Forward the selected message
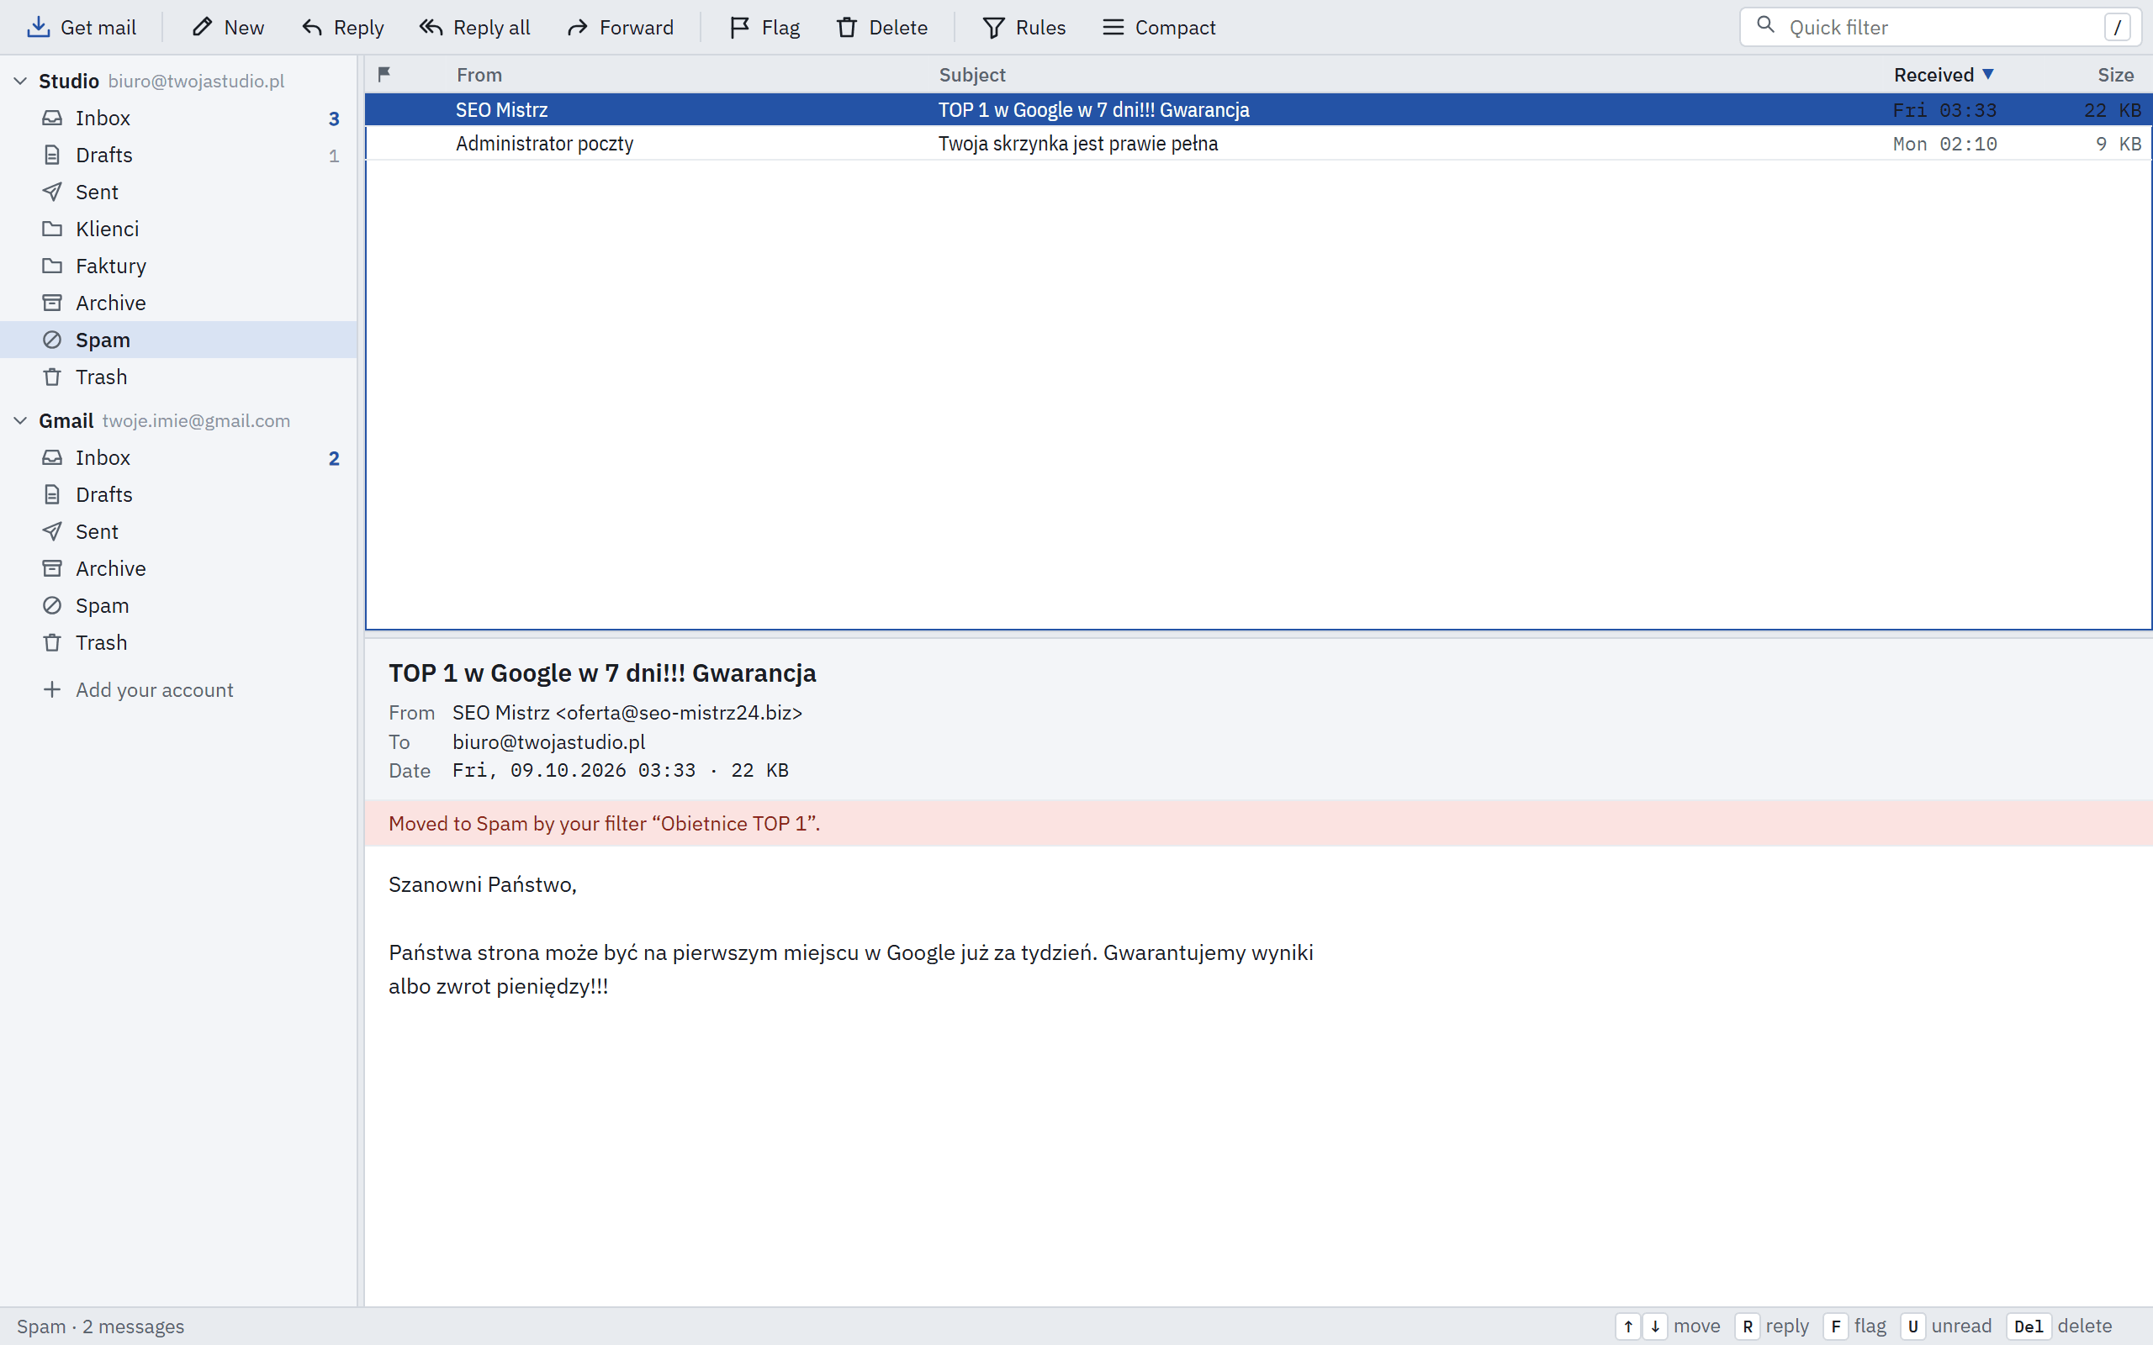The width and height of the screenshot is (2153, 1345). pos(620,28)
